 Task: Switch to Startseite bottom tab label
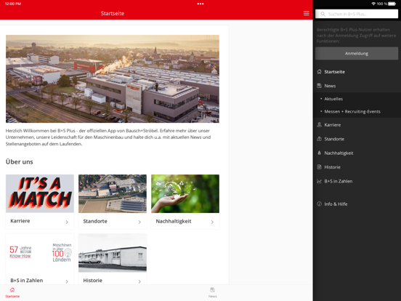pyautogui.click(x=12, y=297)
